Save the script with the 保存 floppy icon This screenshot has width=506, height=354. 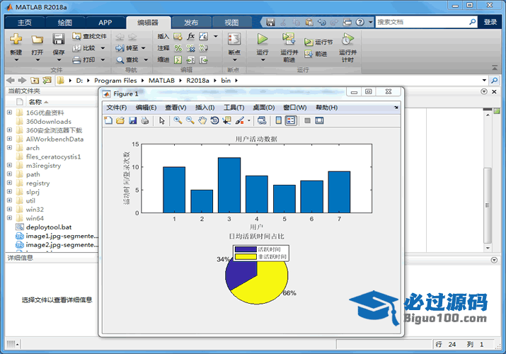tap(59, 39)
